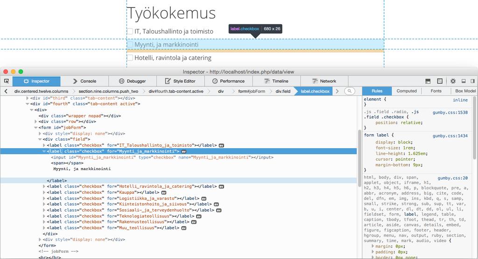The width and height of the screenshot is (478, 259).
Task: Open gumby.css:20 source link
Action: pos(452,178)
